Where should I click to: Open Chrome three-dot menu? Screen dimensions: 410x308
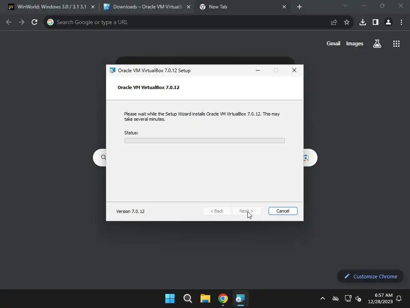[401, 22]
